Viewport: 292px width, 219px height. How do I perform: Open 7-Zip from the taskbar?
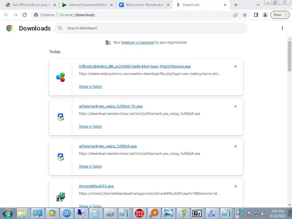(197, 213)
